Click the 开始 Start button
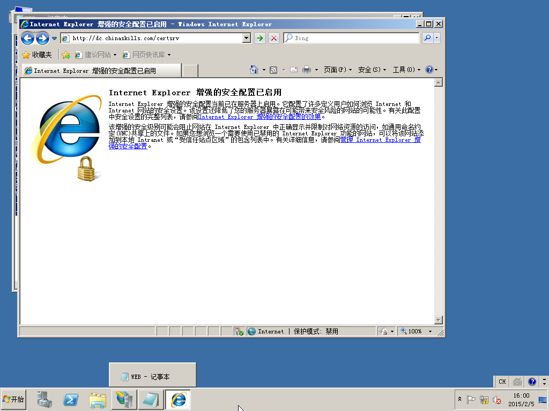549x411 pixels. (x=13, y=399)
